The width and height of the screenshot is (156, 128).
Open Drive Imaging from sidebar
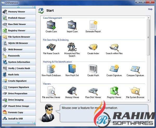19,100
